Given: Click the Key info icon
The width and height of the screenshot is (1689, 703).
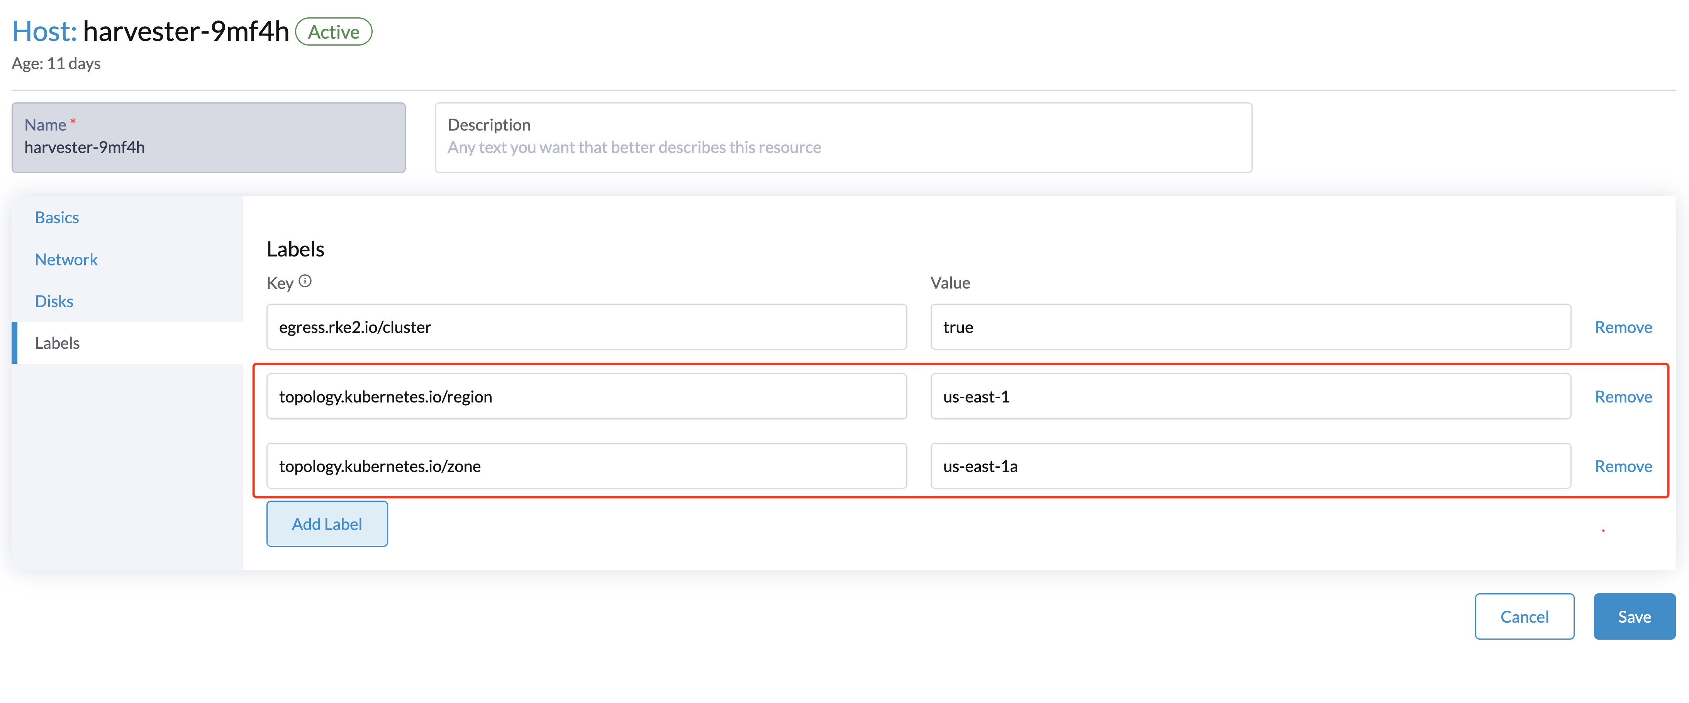Looking at the screenshot, I should [x=305, y=281].
